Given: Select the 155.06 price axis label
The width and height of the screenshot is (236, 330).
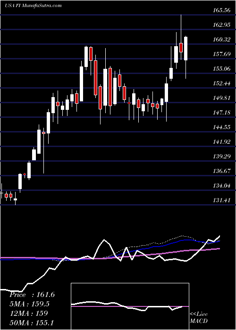Looking at the screenshot, I should [221, 68].
